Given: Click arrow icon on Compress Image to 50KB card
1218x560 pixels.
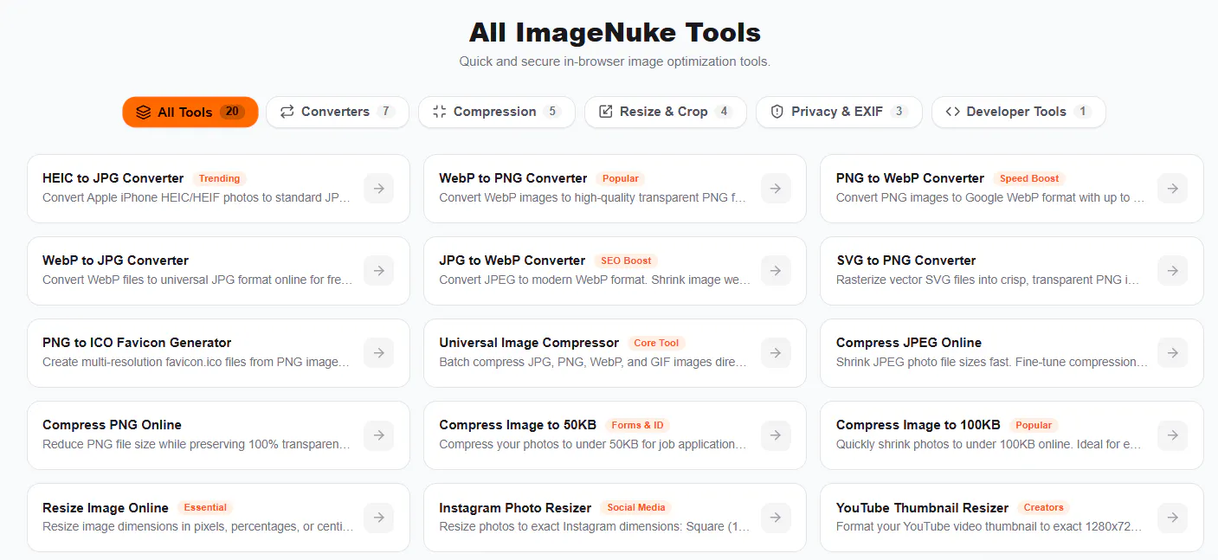Looking at the screenshot, I should tap(776, 435).
